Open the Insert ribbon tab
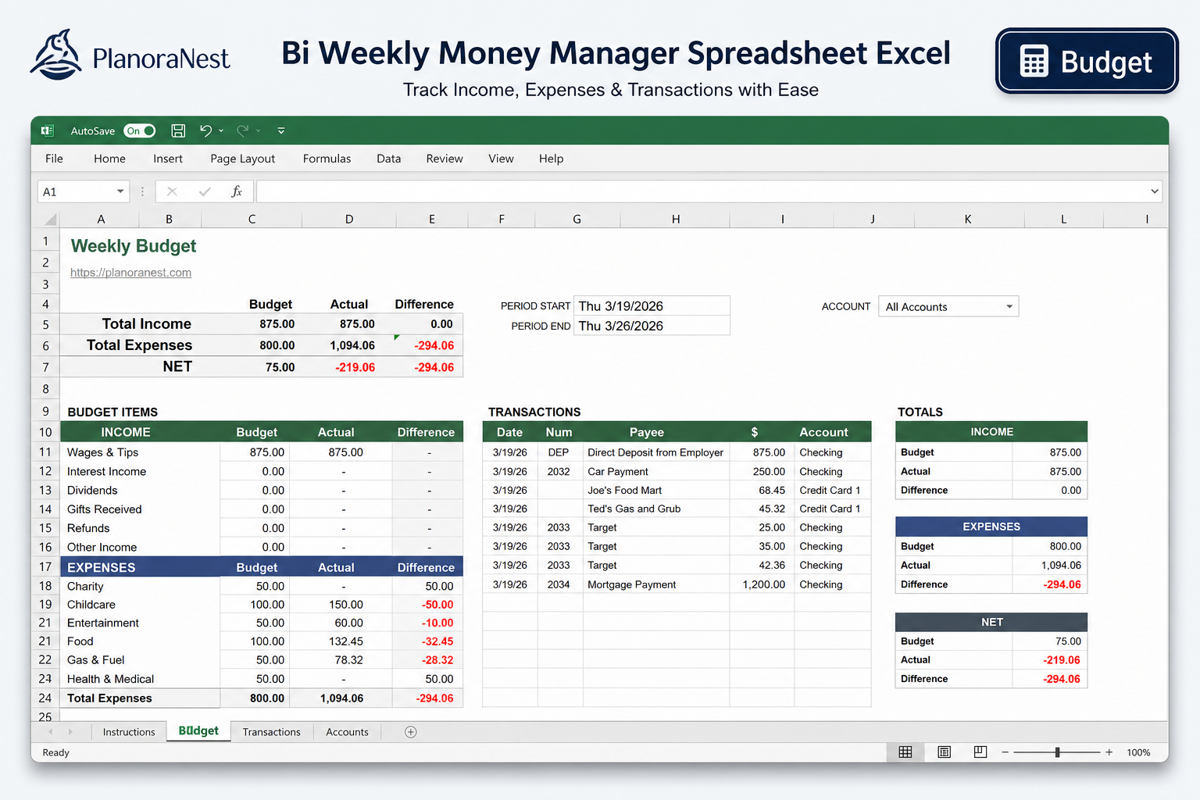The height and width of the screenshot is (800, 1200). click(x=168, y=159)
